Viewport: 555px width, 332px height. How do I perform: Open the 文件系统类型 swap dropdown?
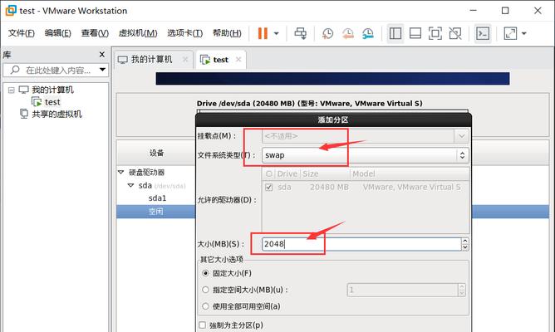click(x=366, y=155)
